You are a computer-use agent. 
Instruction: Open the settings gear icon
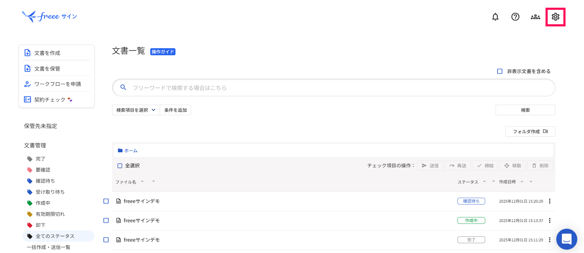point(555,17)
